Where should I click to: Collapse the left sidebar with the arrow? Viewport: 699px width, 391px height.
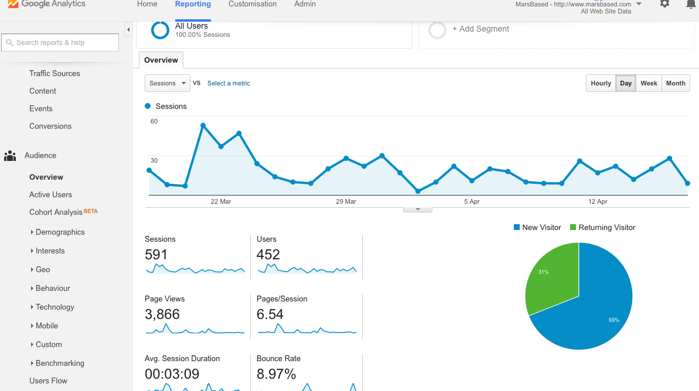128,29
